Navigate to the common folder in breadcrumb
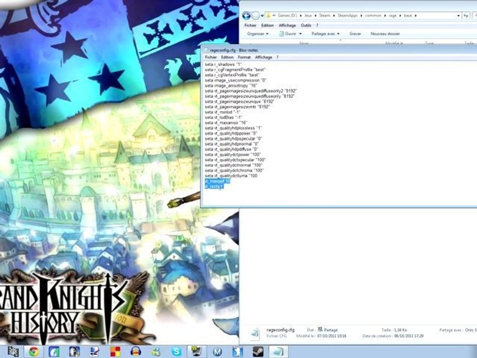The height and width of the screenshot is (358, 477). pyautogui.click(x=373, y=15)
